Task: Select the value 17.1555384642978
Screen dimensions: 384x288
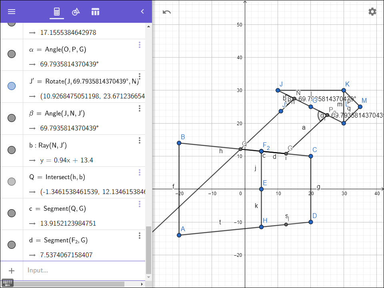Action: [68, 32]
